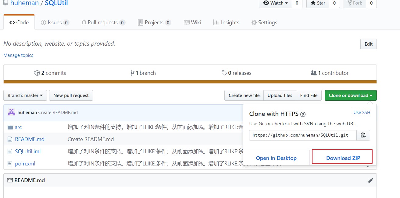400x198 pixels.
Task: Click the clone URL input field
Action: pos(303,135)
